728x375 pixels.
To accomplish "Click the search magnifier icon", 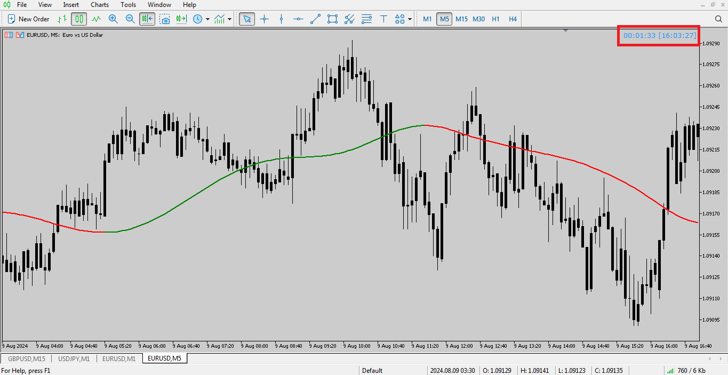I will [718, 19].
